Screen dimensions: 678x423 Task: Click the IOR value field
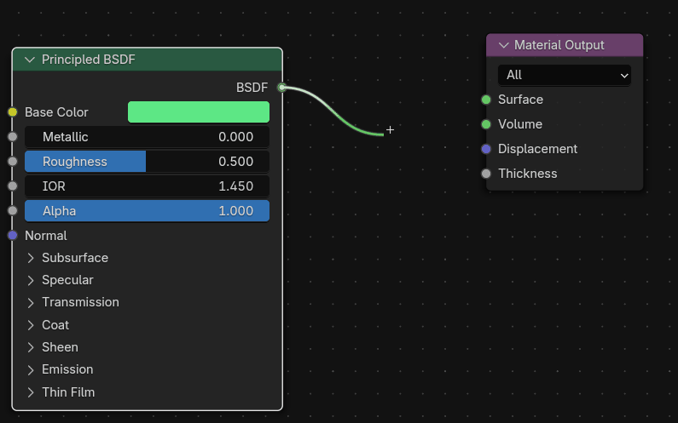147,186
